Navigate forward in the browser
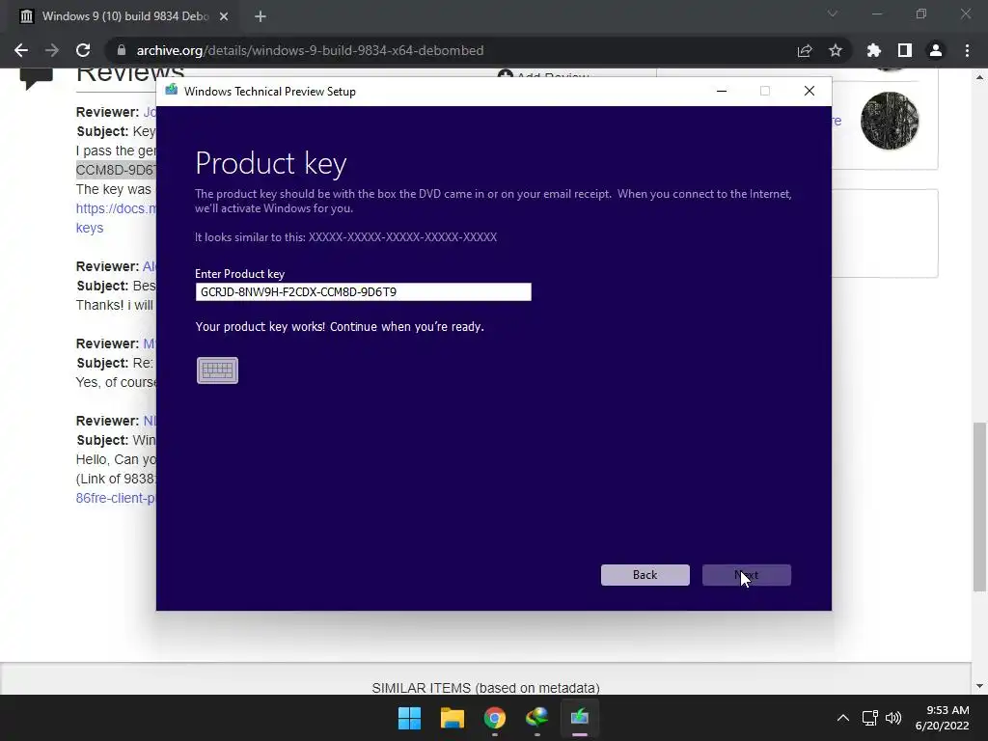The height and width of the screenshot is (741, 988). coord(52,50)
